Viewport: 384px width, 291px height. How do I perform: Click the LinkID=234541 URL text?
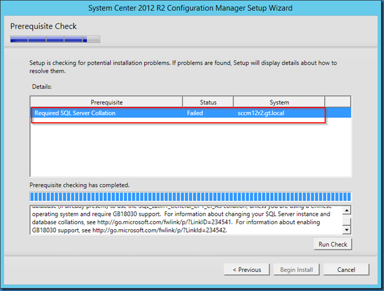164,222
